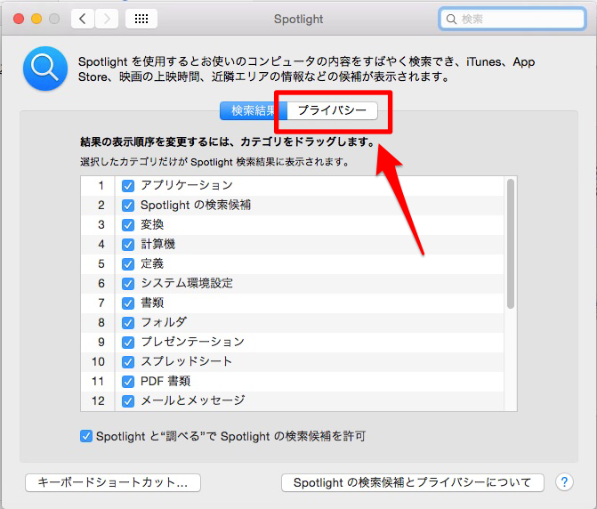Open キーボードショートカット… button
This screenshot has width=597, height=509.
coord(113,482)
